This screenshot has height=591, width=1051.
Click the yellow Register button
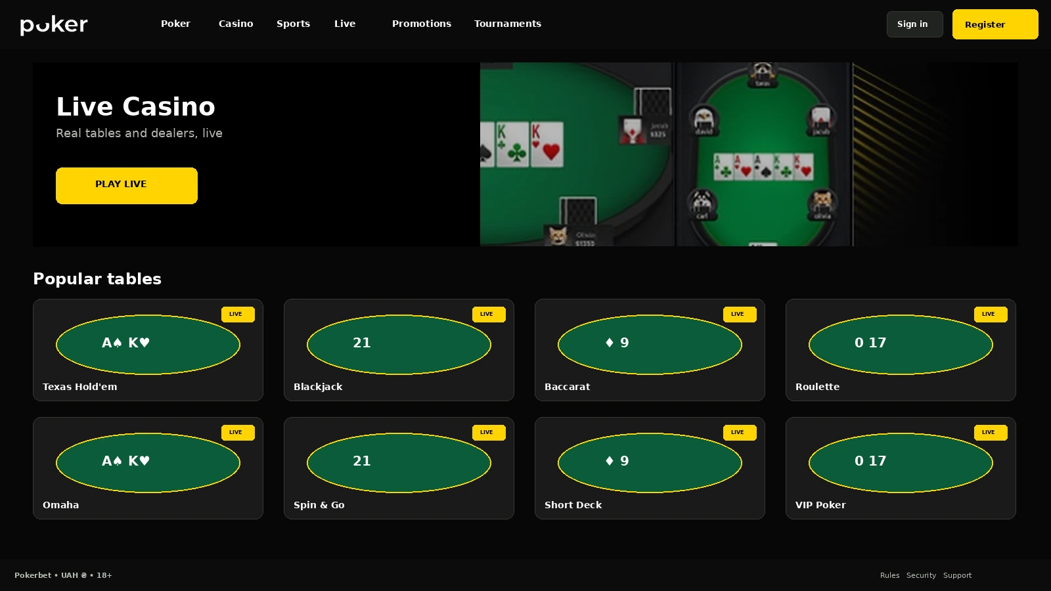(995, 24)
